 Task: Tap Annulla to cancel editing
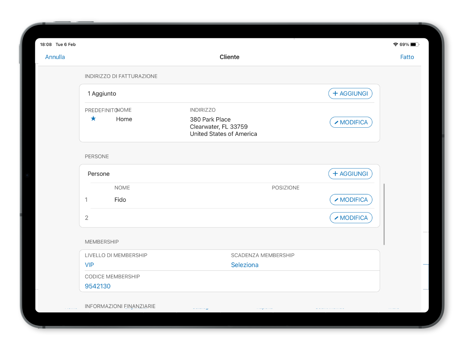click(x=55, y=57)
